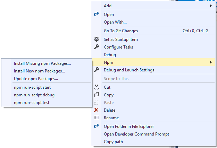Go To Git Changes
Viewport: 217px width, 148px height.
point(153,31)
